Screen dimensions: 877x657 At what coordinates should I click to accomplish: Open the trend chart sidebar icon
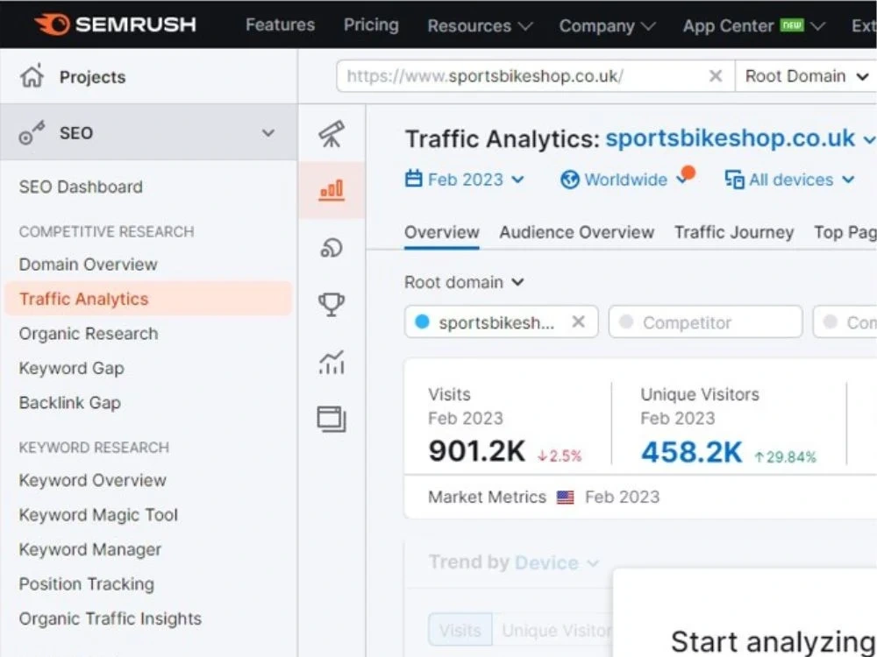click(x=332, y=362)
